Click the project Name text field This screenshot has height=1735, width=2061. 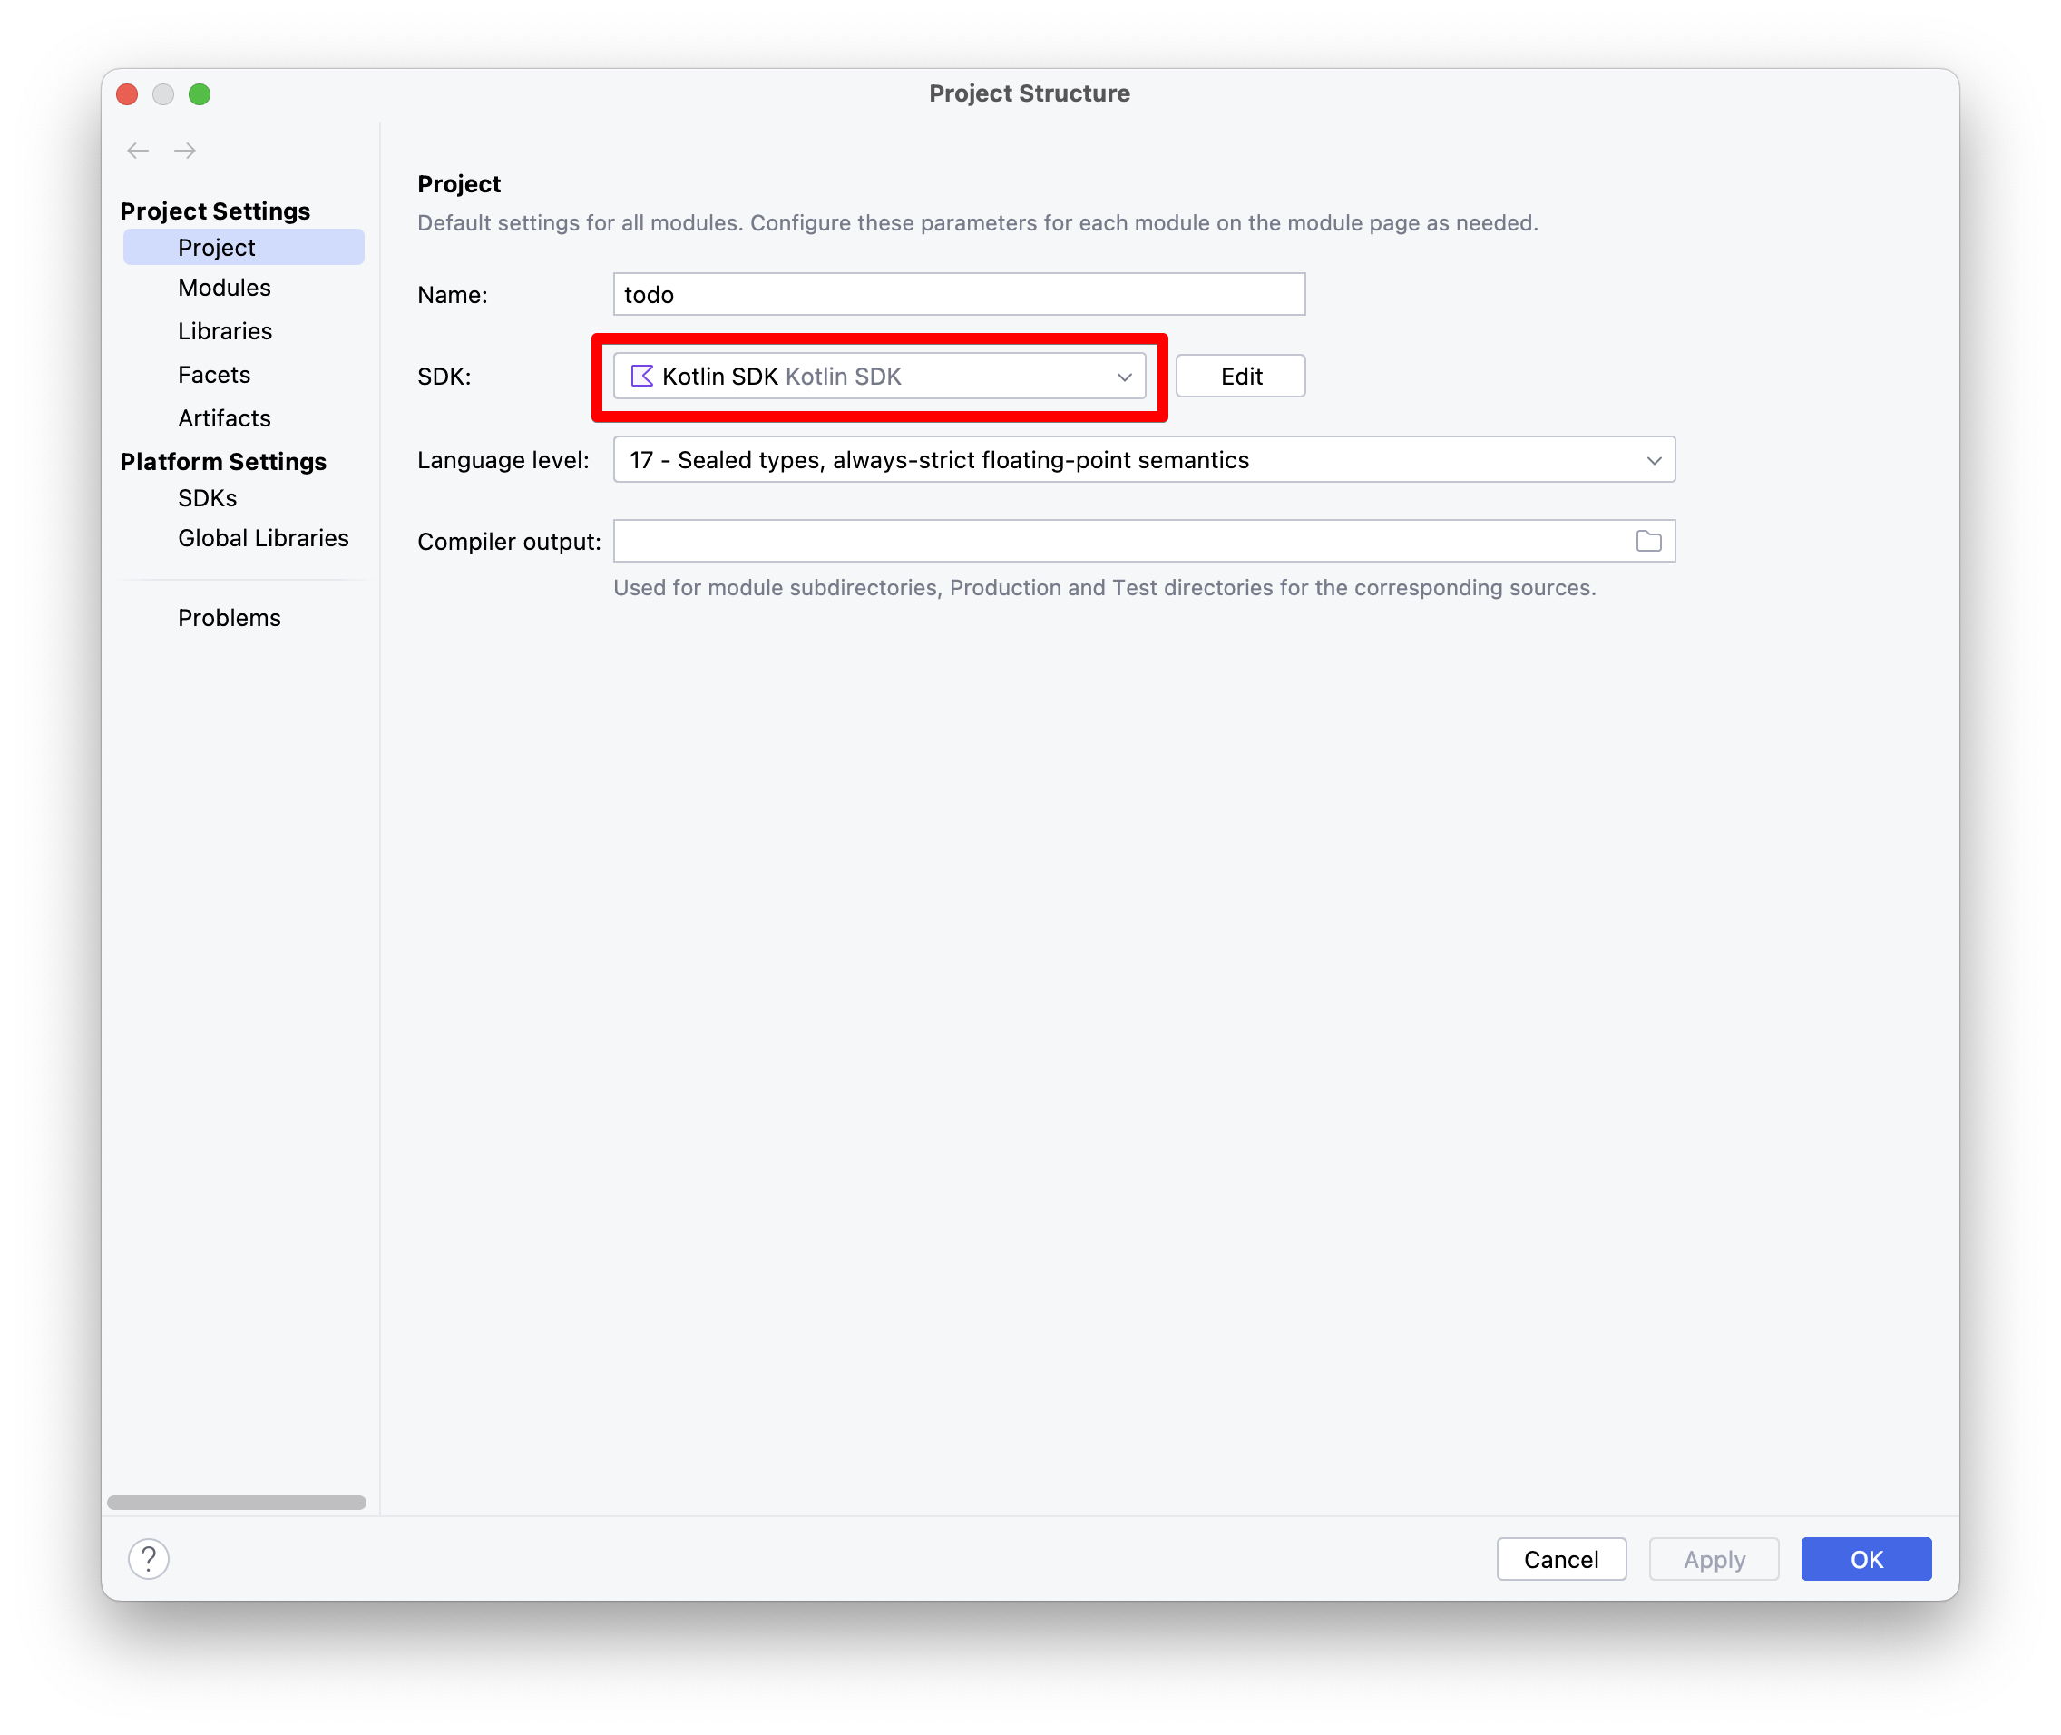click(x=958, y=294)
